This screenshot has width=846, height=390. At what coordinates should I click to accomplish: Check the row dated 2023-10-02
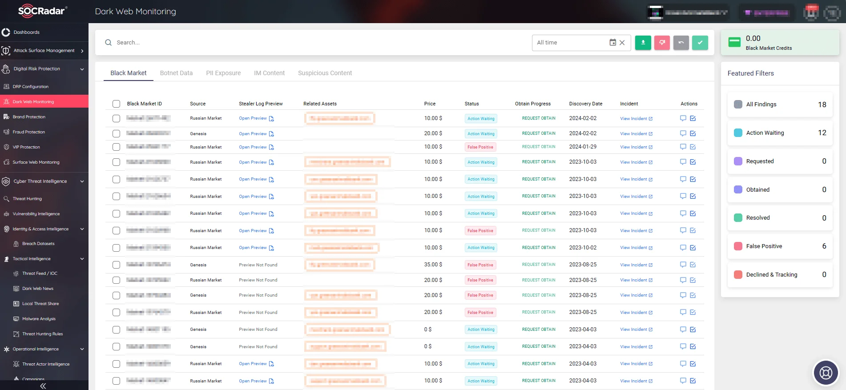pyautogui.click(x=116, y=248)
